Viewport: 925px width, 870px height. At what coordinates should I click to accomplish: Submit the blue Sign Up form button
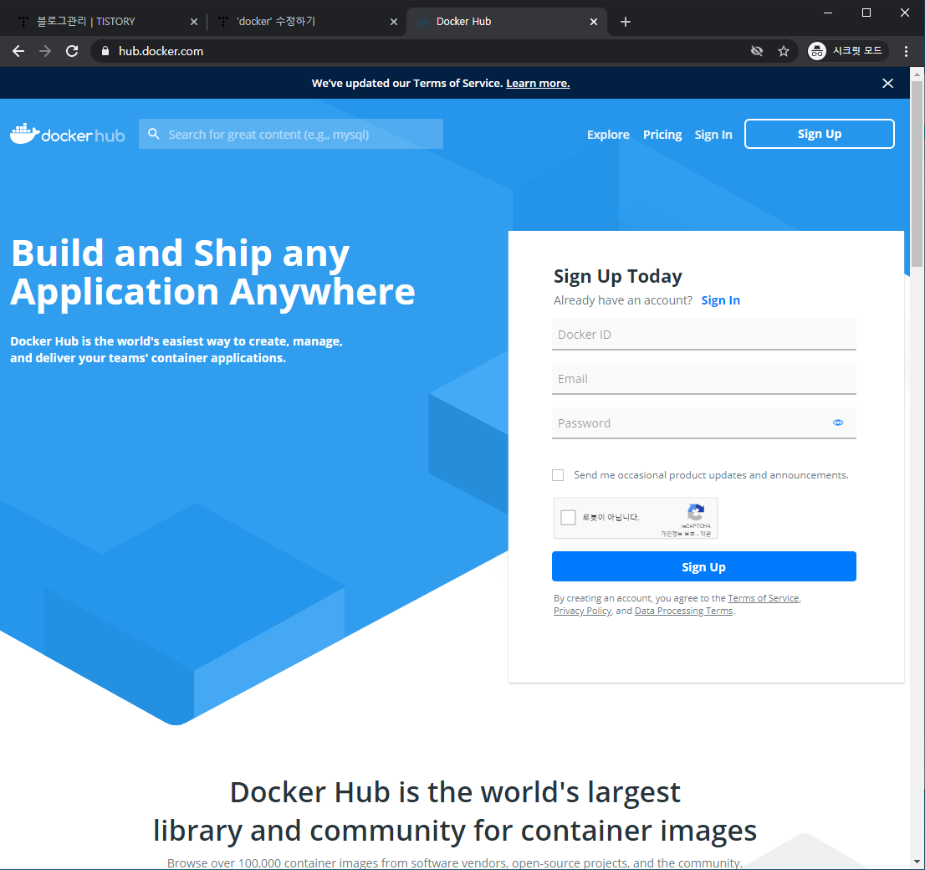(x=703, y=566)
